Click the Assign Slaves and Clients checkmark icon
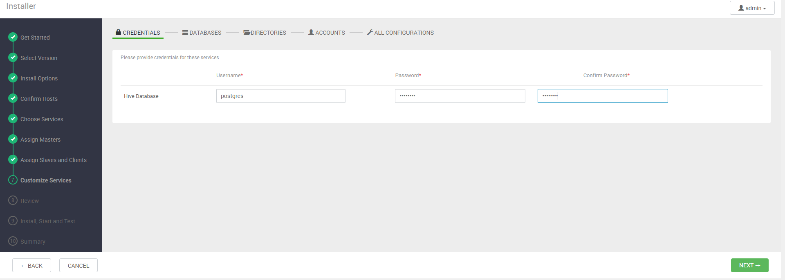 (13, 160)
